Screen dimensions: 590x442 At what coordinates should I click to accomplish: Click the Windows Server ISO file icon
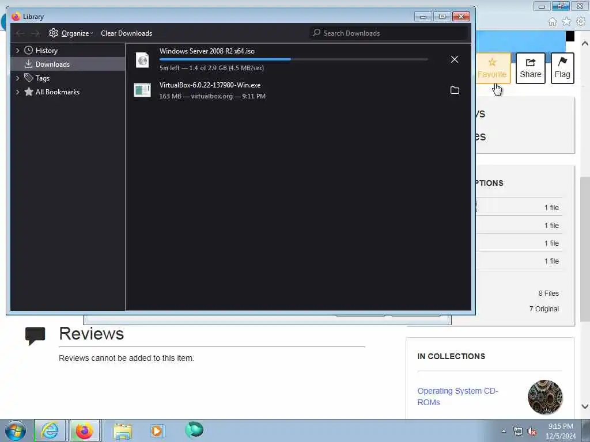click(142, 60)
